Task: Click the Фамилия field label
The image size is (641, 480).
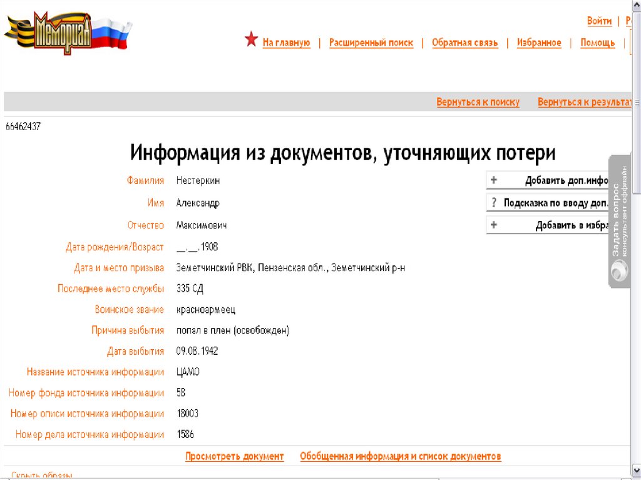Action: [145, 180]
